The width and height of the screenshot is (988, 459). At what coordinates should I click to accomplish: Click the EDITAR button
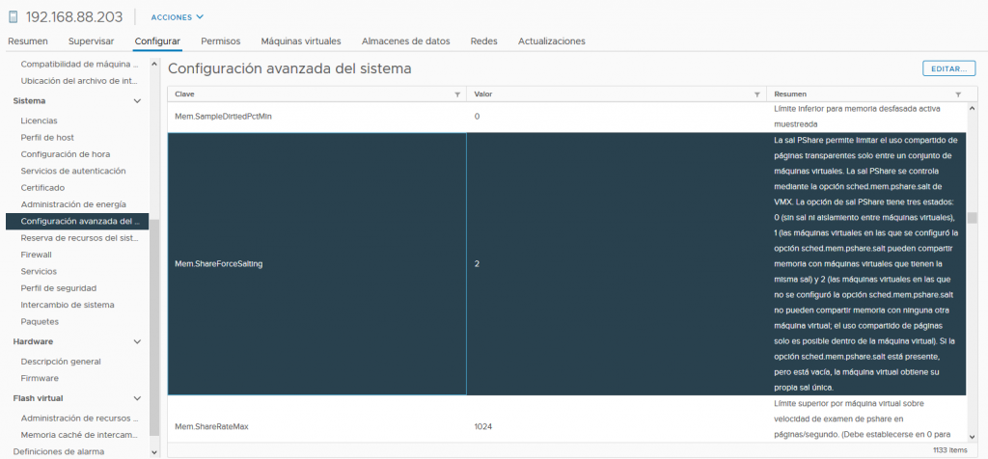pyautogui.click(x=949, y=68)
